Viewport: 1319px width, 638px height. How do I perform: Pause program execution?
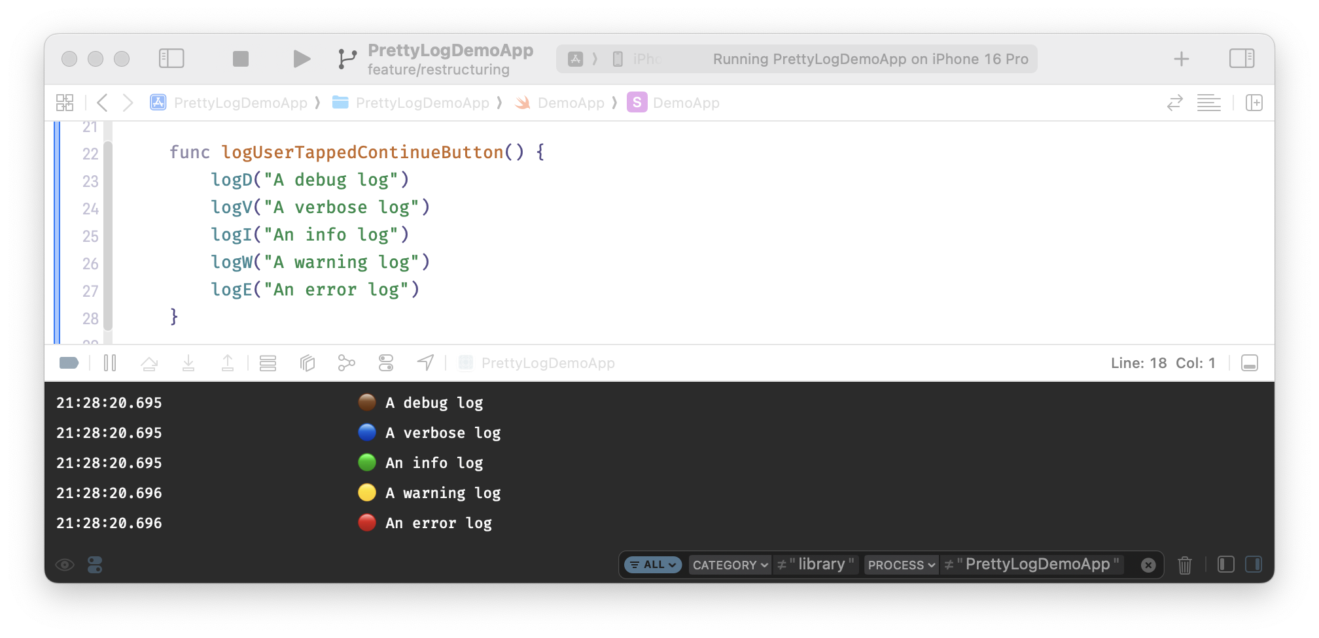(110, 363)
